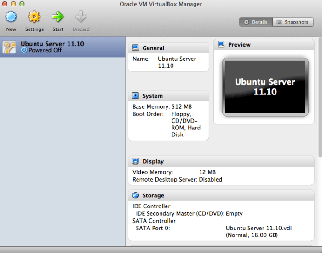Screen dimensions: 322x253
Task: Click the Ubuntu Server 11.10 VM icon
Action: pos(10,47)
